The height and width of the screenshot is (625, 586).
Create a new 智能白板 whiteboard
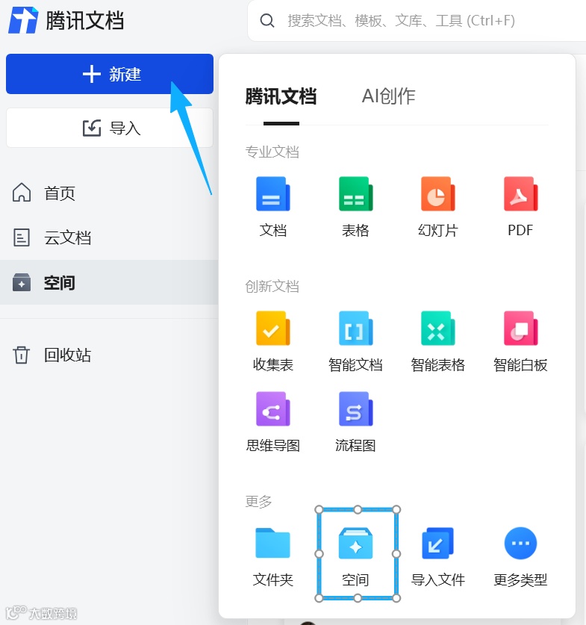[520, 341]
